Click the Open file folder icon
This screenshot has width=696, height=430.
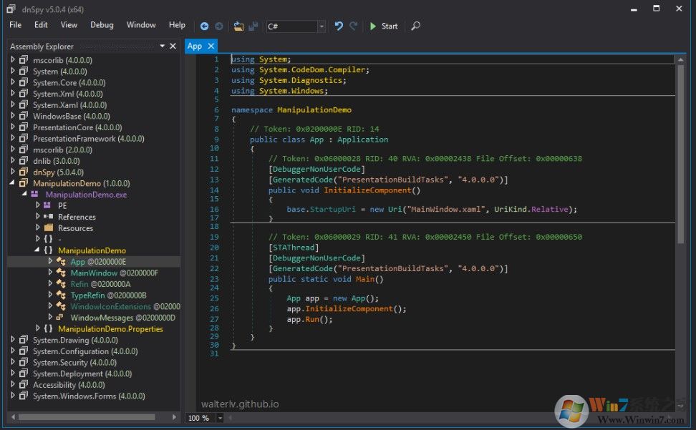[x=238, y=26]
